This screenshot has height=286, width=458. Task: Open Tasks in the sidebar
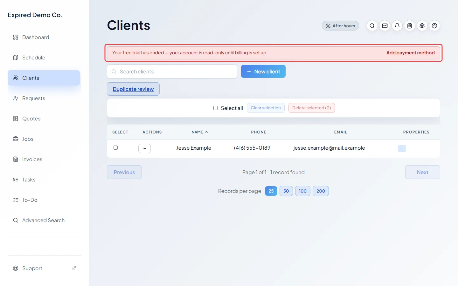44,180
